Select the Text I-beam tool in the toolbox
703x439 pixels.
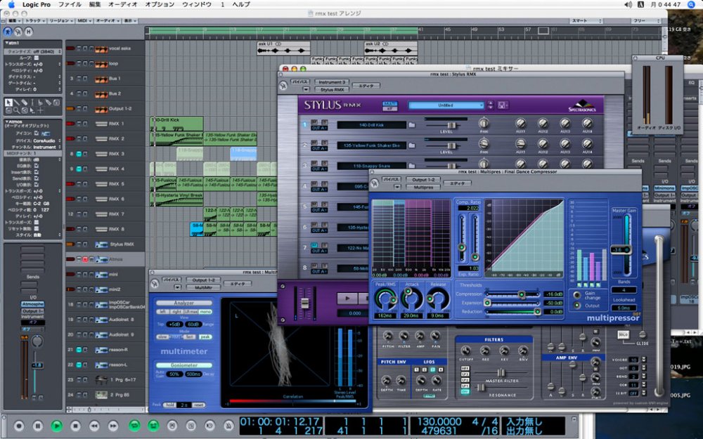(x=33, y=103)
